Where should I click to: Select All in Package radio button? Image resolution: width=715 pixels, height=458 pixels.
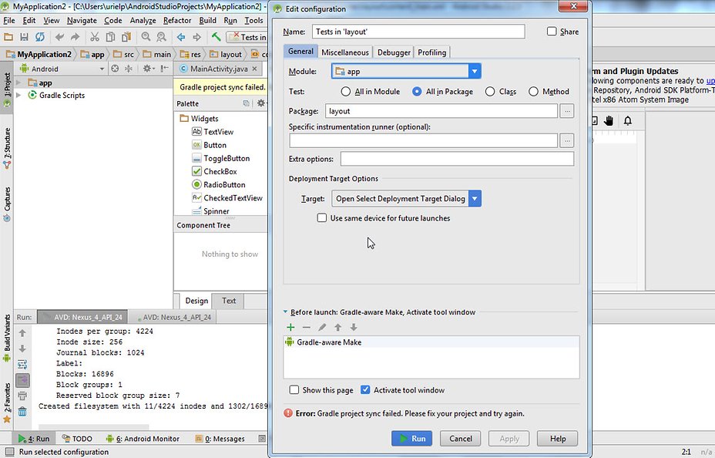pos(417,91)
